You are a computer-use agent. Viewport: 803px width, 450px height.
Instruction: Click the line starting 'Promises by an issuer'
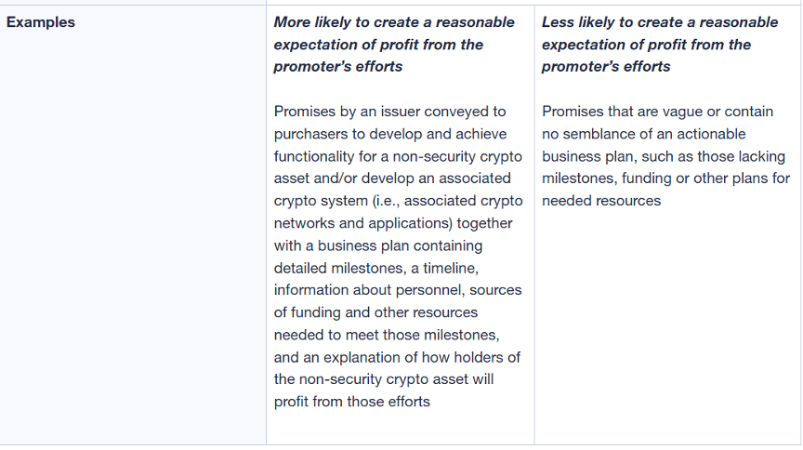tap(390, 112)
